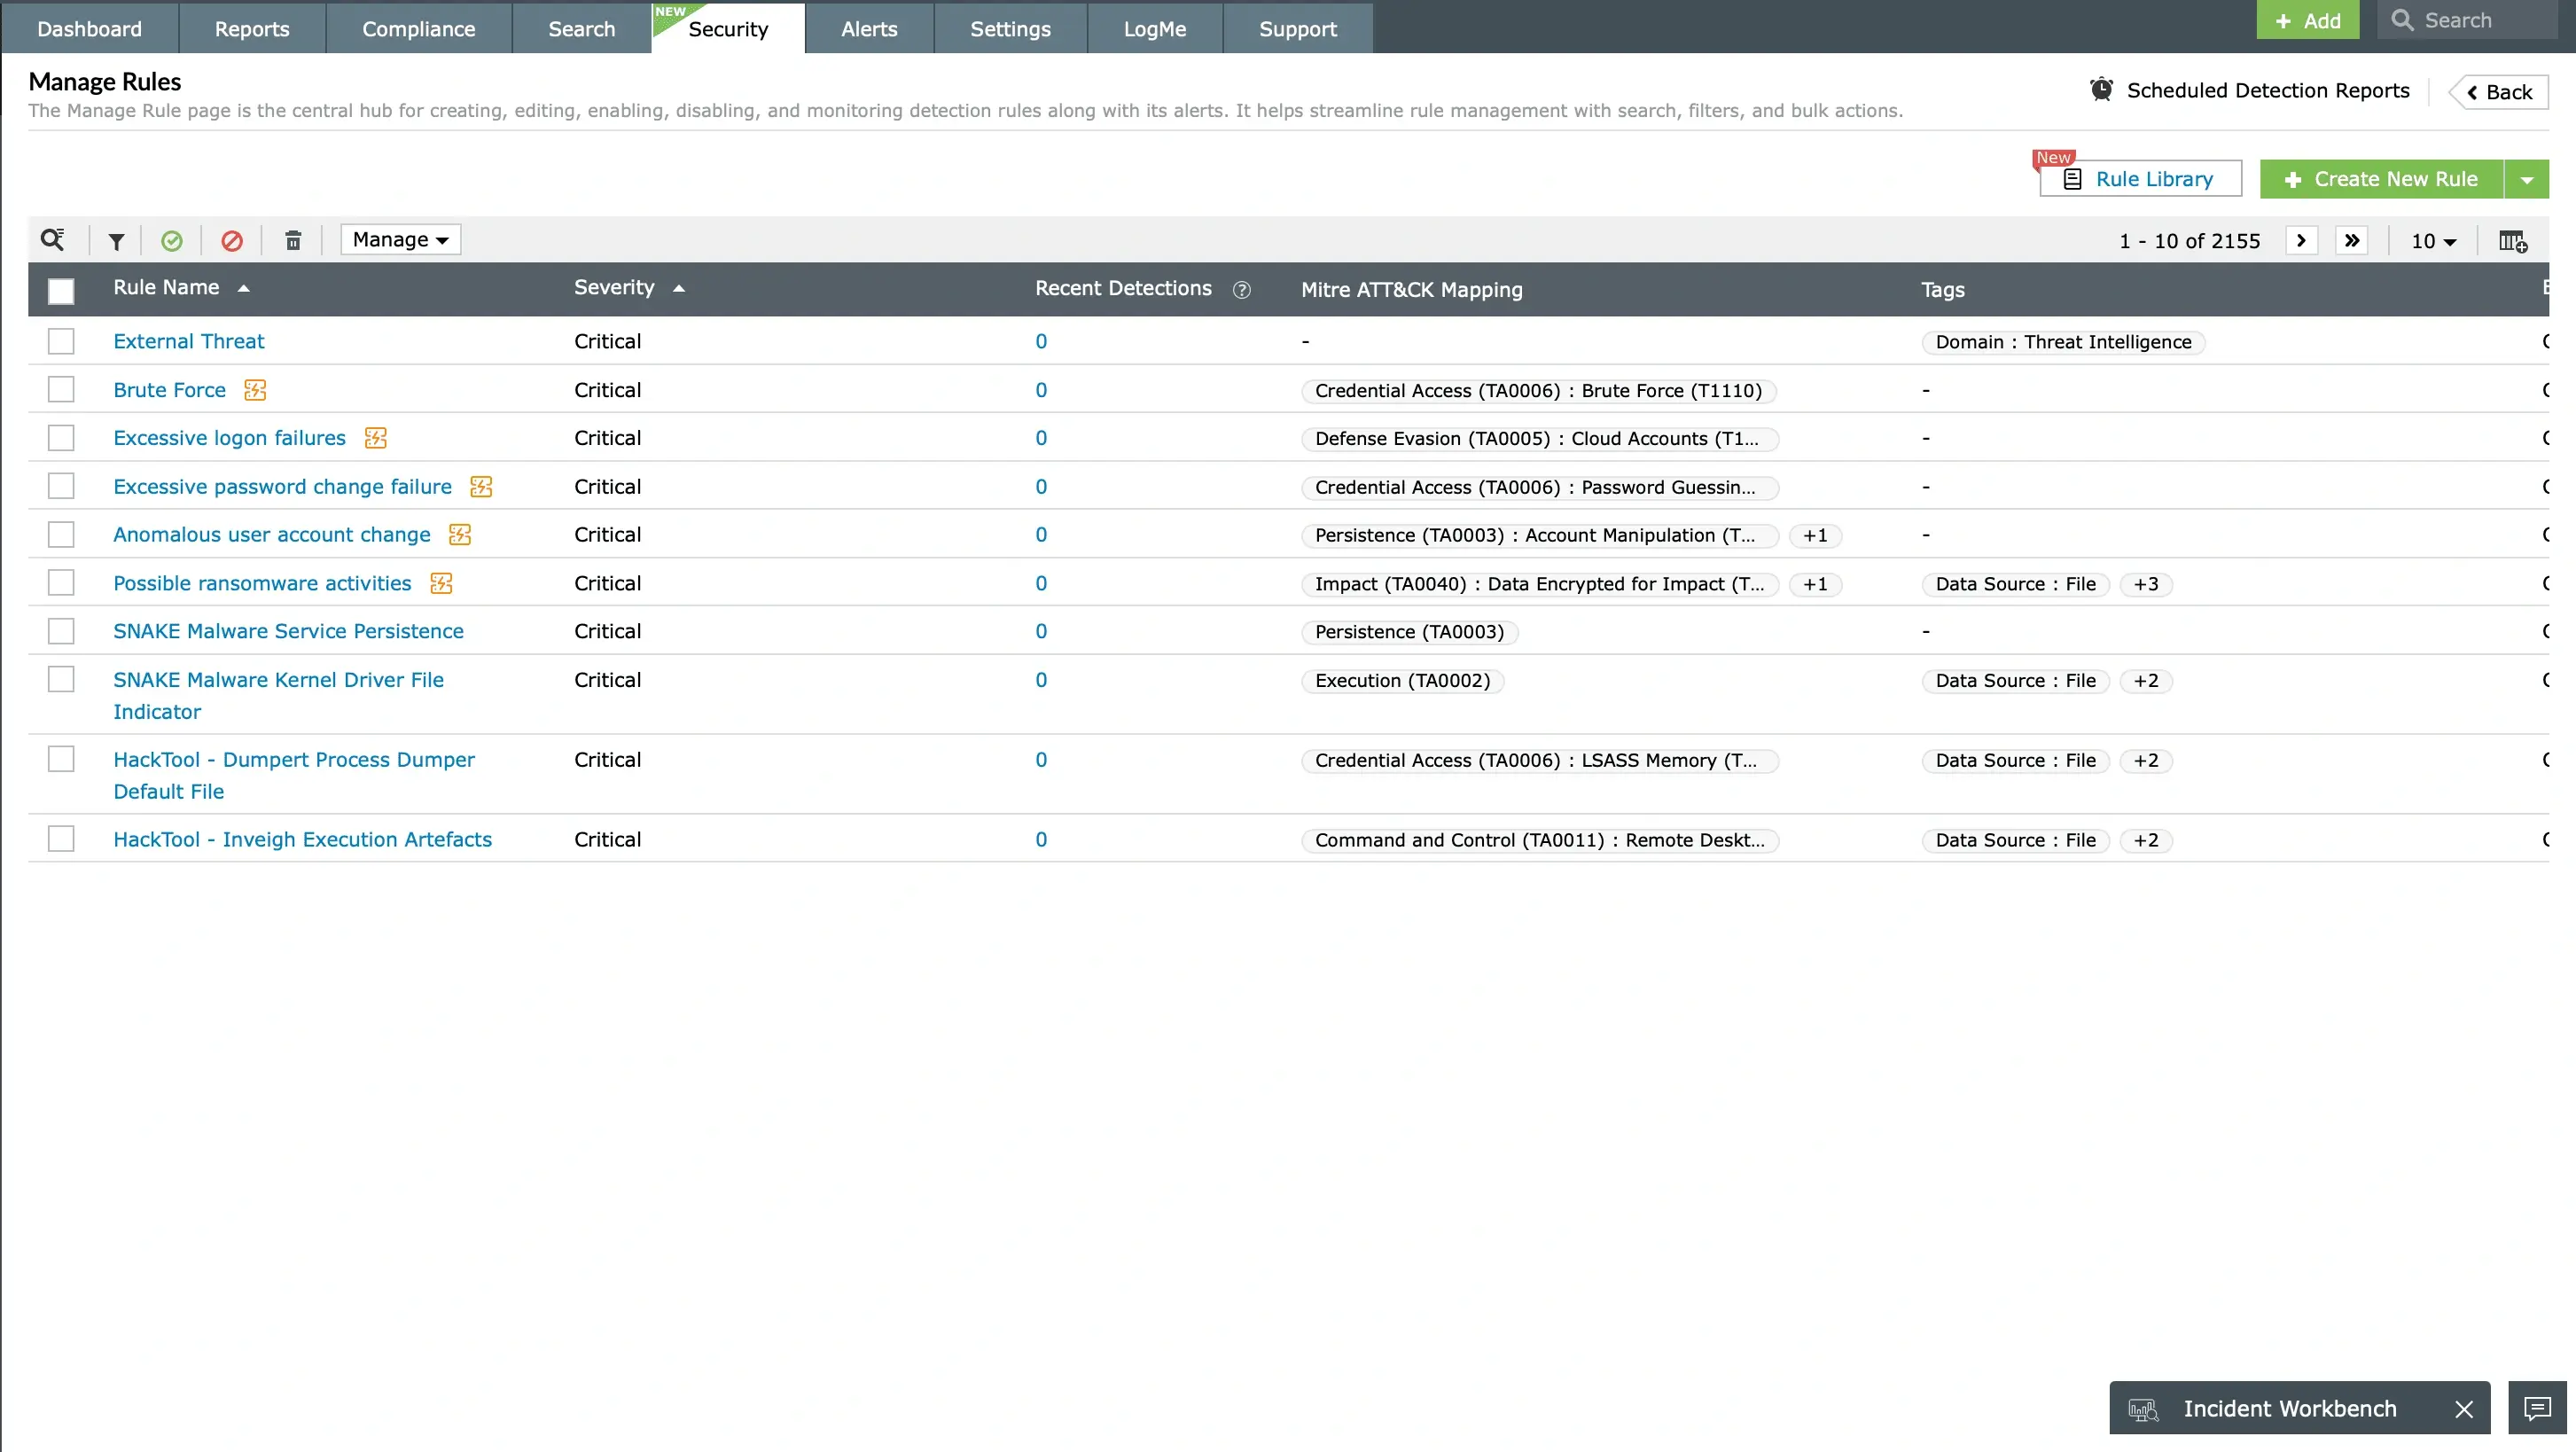Viewport: 2576px width, 1452px height.
Task: Toggle the select-all rules checkbox
Action: coord(61,291)
